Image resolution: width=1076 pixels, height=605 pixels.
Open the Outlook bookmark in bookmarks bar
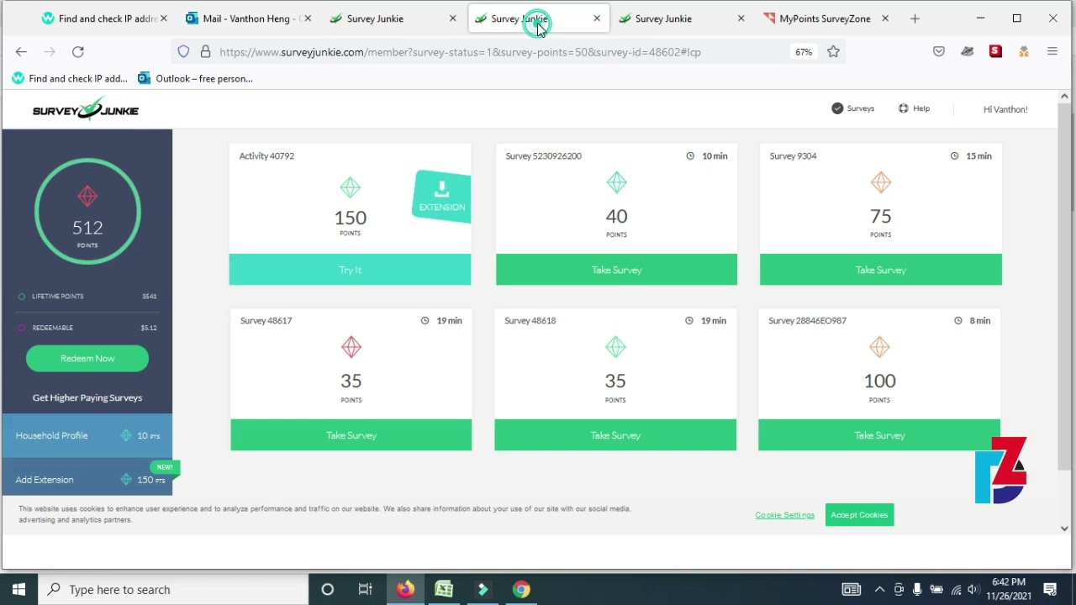pos(196,78)
